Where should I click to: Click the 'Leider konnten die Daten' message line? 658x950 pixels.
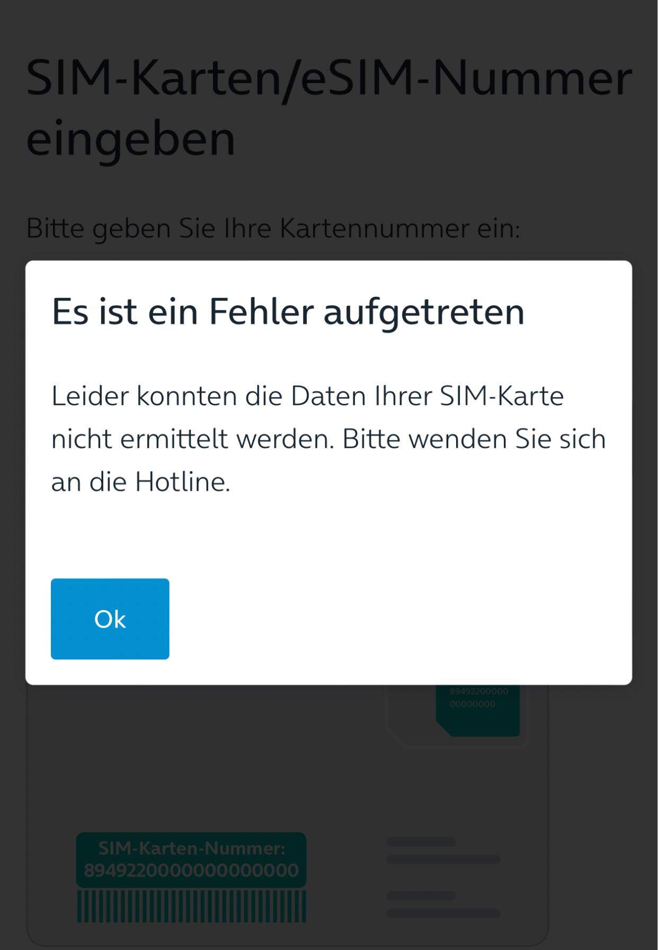pyautogui.click(x=307, y=396)
